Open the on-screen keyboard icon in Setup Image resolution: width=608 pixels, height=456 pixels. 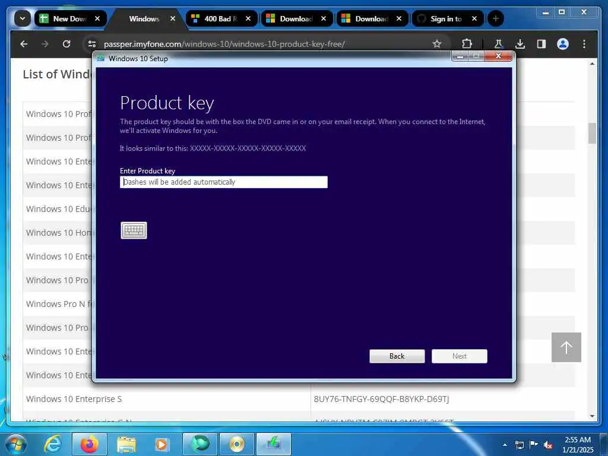(x=134, y=230)
